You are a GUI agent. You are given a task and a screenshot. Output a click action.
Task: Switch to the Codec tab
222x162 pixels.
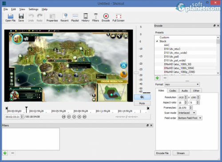tap(173, 91)
